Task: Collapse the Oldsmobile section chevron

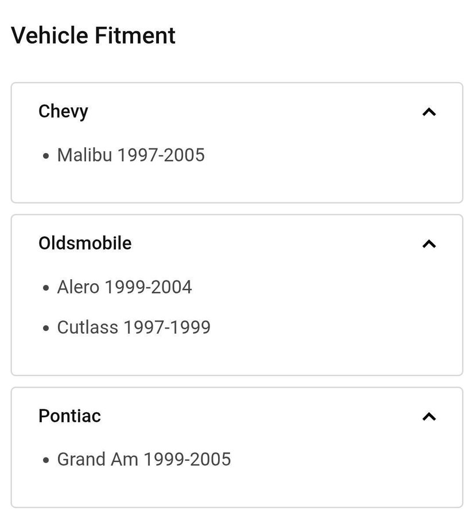Action: [x=429, y=244]
